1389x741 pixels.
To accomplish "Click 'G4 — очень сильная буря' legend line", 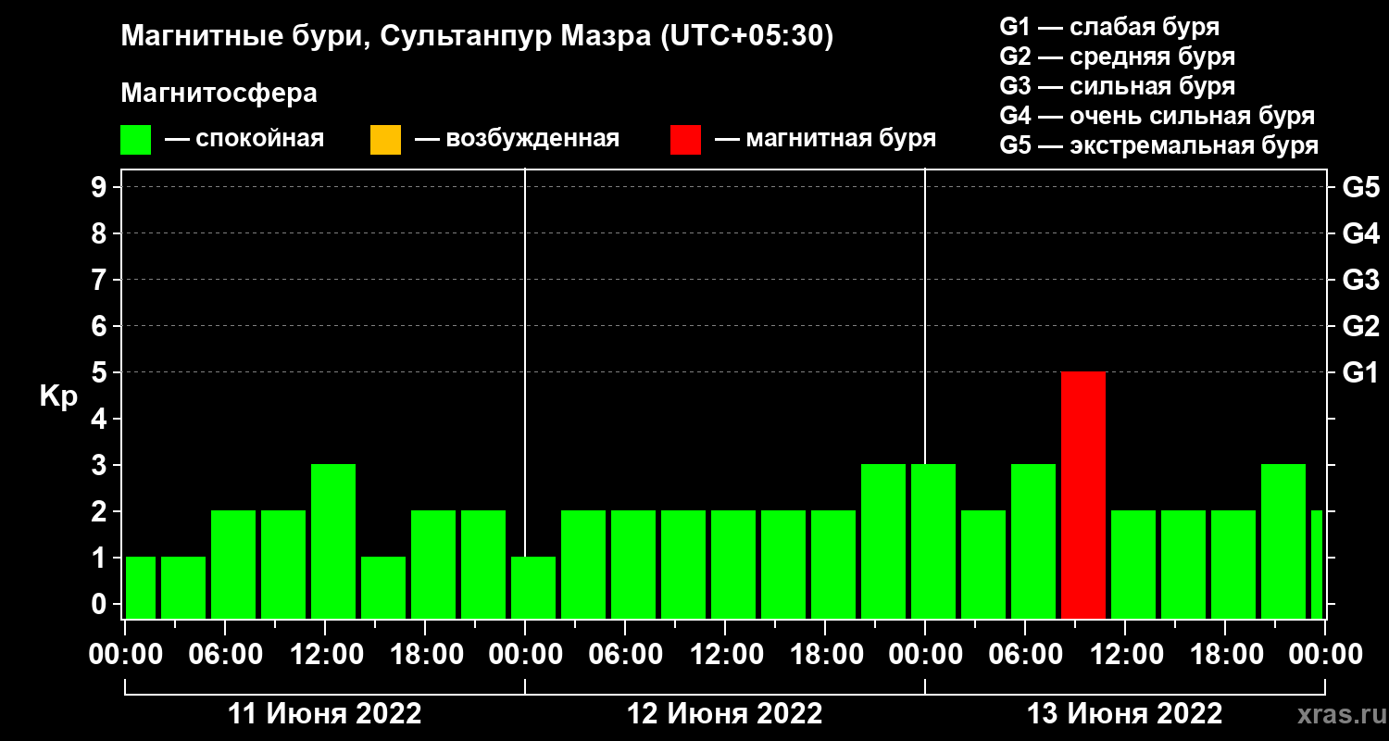I will 1157,116.
